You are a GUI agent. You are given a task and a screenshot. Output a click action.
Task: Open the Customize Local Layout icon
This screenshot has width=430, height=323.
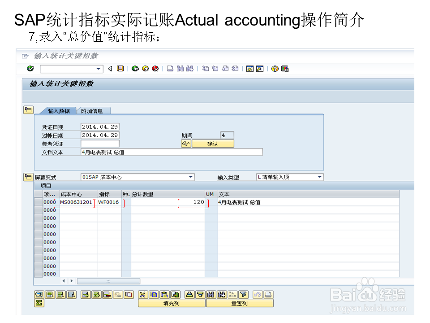[285, 68]
